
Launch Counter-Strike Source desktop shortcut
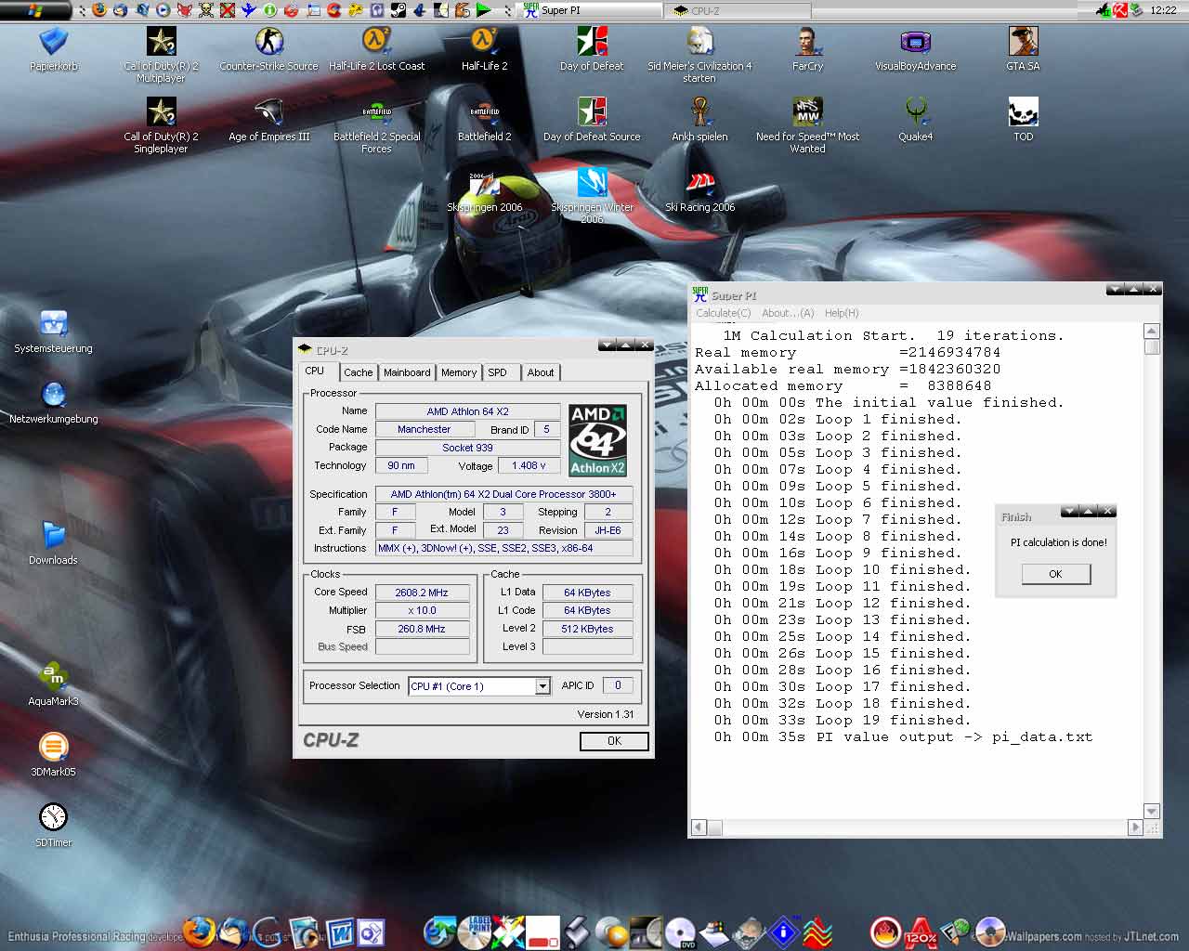click(x=268, y=43)
